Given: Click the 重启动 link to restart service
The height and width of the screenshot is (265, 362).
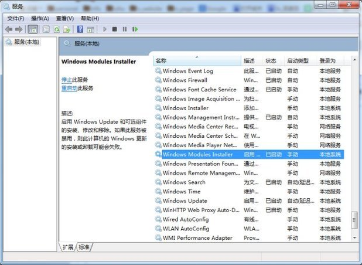Looking at the screenshot, I should [69, 88].
